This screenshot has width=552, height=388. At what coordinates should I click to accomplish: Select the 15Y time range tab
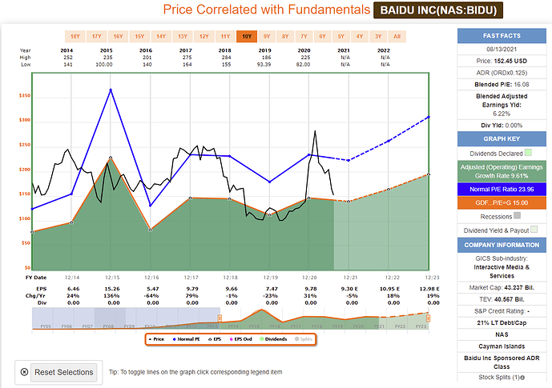[x=139, y=36]
